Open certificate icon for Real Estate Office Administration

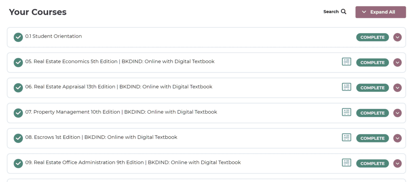point(346,163)
